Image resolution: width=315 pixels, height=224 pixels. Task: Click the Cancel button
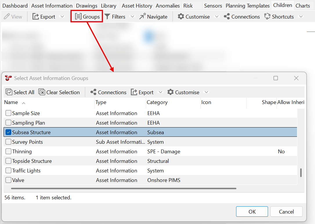286,212
